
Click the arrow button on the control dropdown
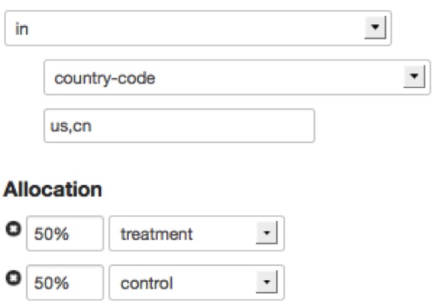267,282
